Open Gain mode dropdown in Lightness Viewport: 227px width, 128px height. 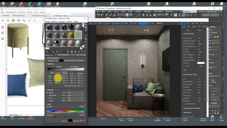coord(55,73)
